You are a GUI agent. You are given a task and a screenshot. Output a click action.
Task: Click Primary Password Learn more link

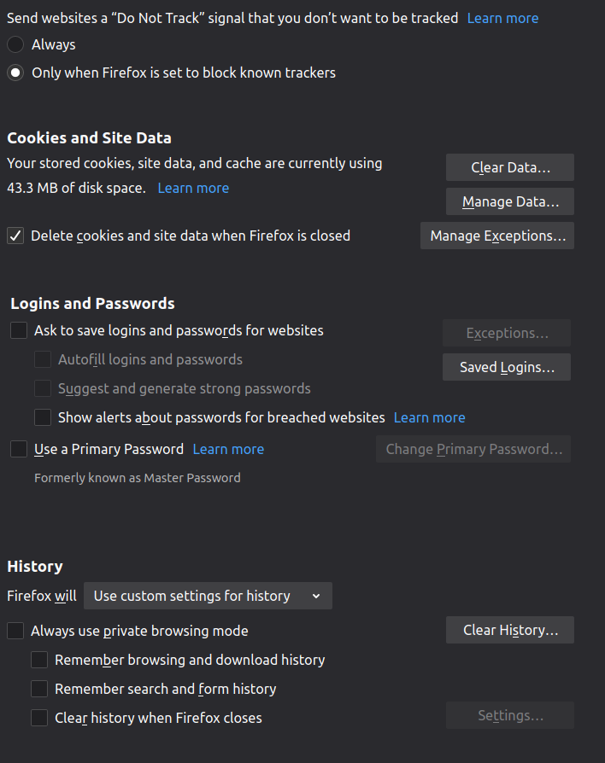(x=228, y=449)
